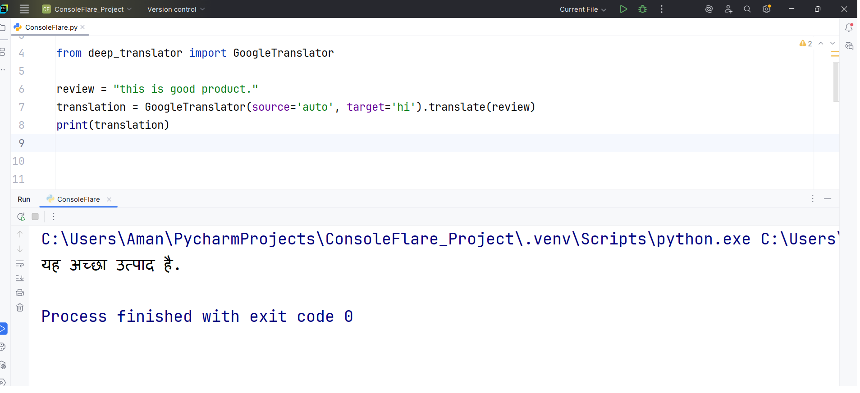The width and height of the screenshot is (860, 393).
Task: Hide the Run tool window
Action: coord(828,199)
